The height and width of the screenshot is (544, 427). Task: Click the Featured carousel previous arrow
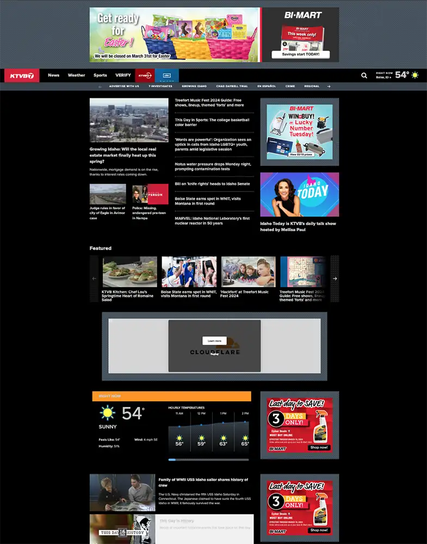pyautogui.click(x=94, y=279)
